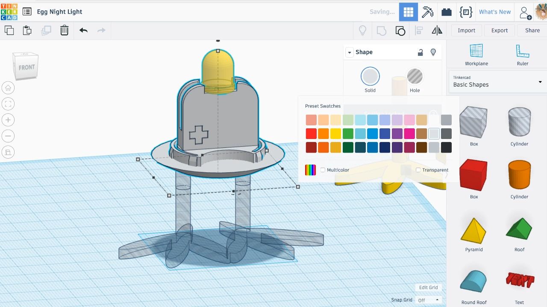The image size is (547, 307).
Task: Hide the selected shape with the panel bulb
Action: coord(433,52)
